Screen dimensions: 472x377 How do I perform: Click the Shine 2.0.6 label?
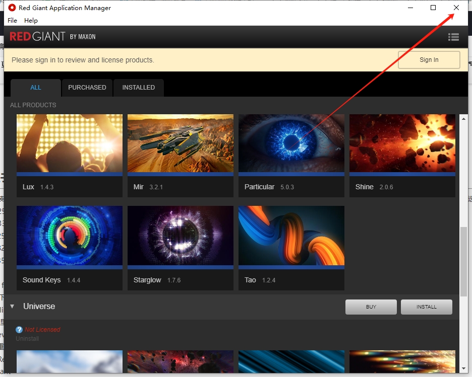[x=374, y=187]
